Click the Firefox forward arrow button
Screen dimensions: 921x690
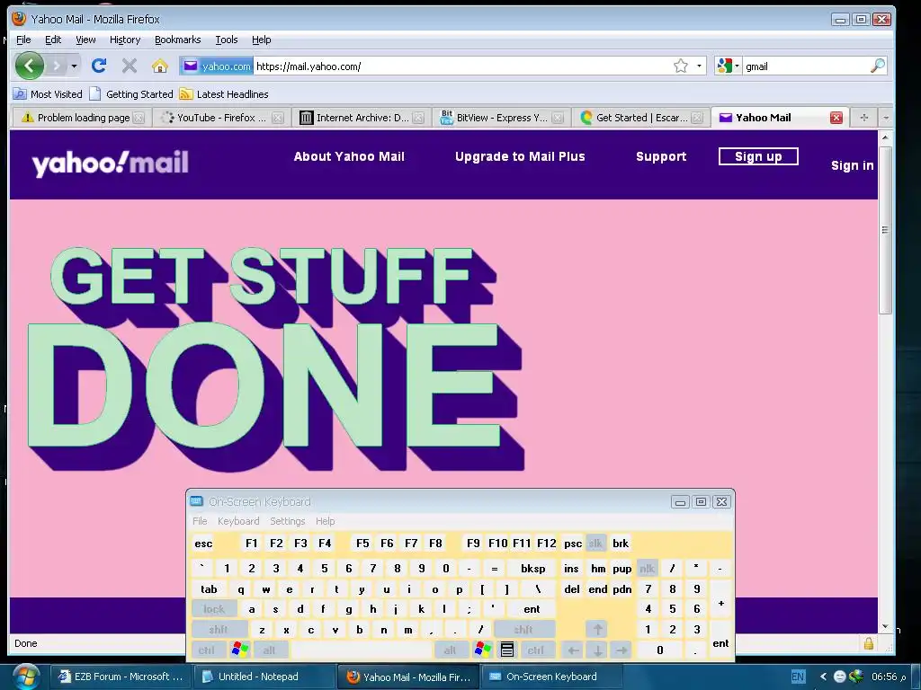(x=57, y=66)
